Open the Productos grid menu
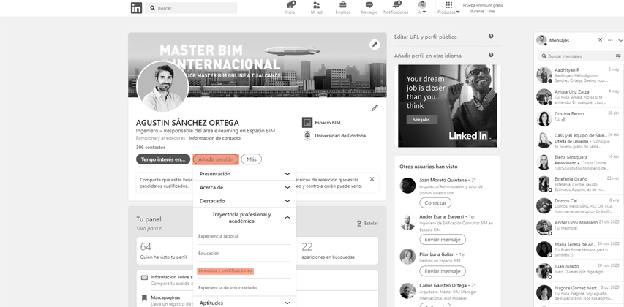This screenshot has height=307, width=624. [x=448, y=7]
